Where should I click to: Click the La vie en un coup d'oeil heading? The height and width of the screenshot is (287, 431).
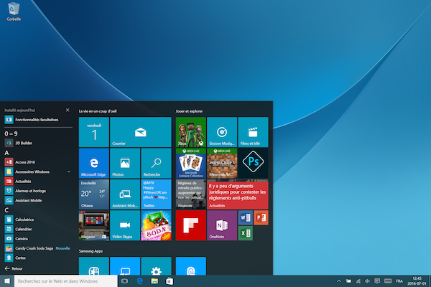[98, 111]
